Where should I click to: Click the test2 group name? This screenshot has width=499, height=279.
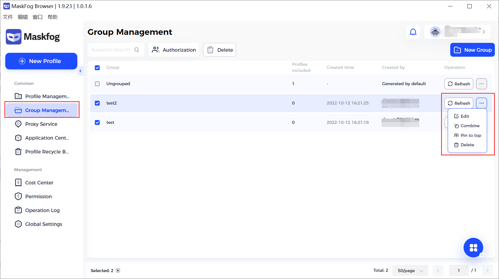(x=111, y=103)
